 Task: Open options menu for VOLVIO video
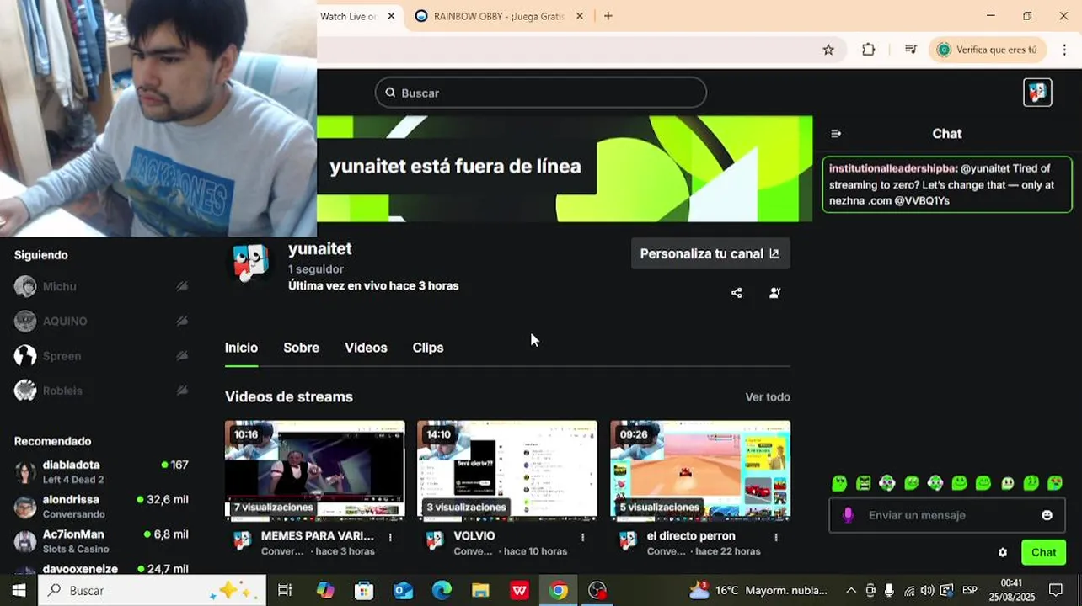(583, 537)
